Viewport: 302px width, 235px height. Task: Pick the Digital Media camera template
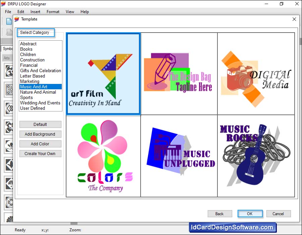[256, 74]
